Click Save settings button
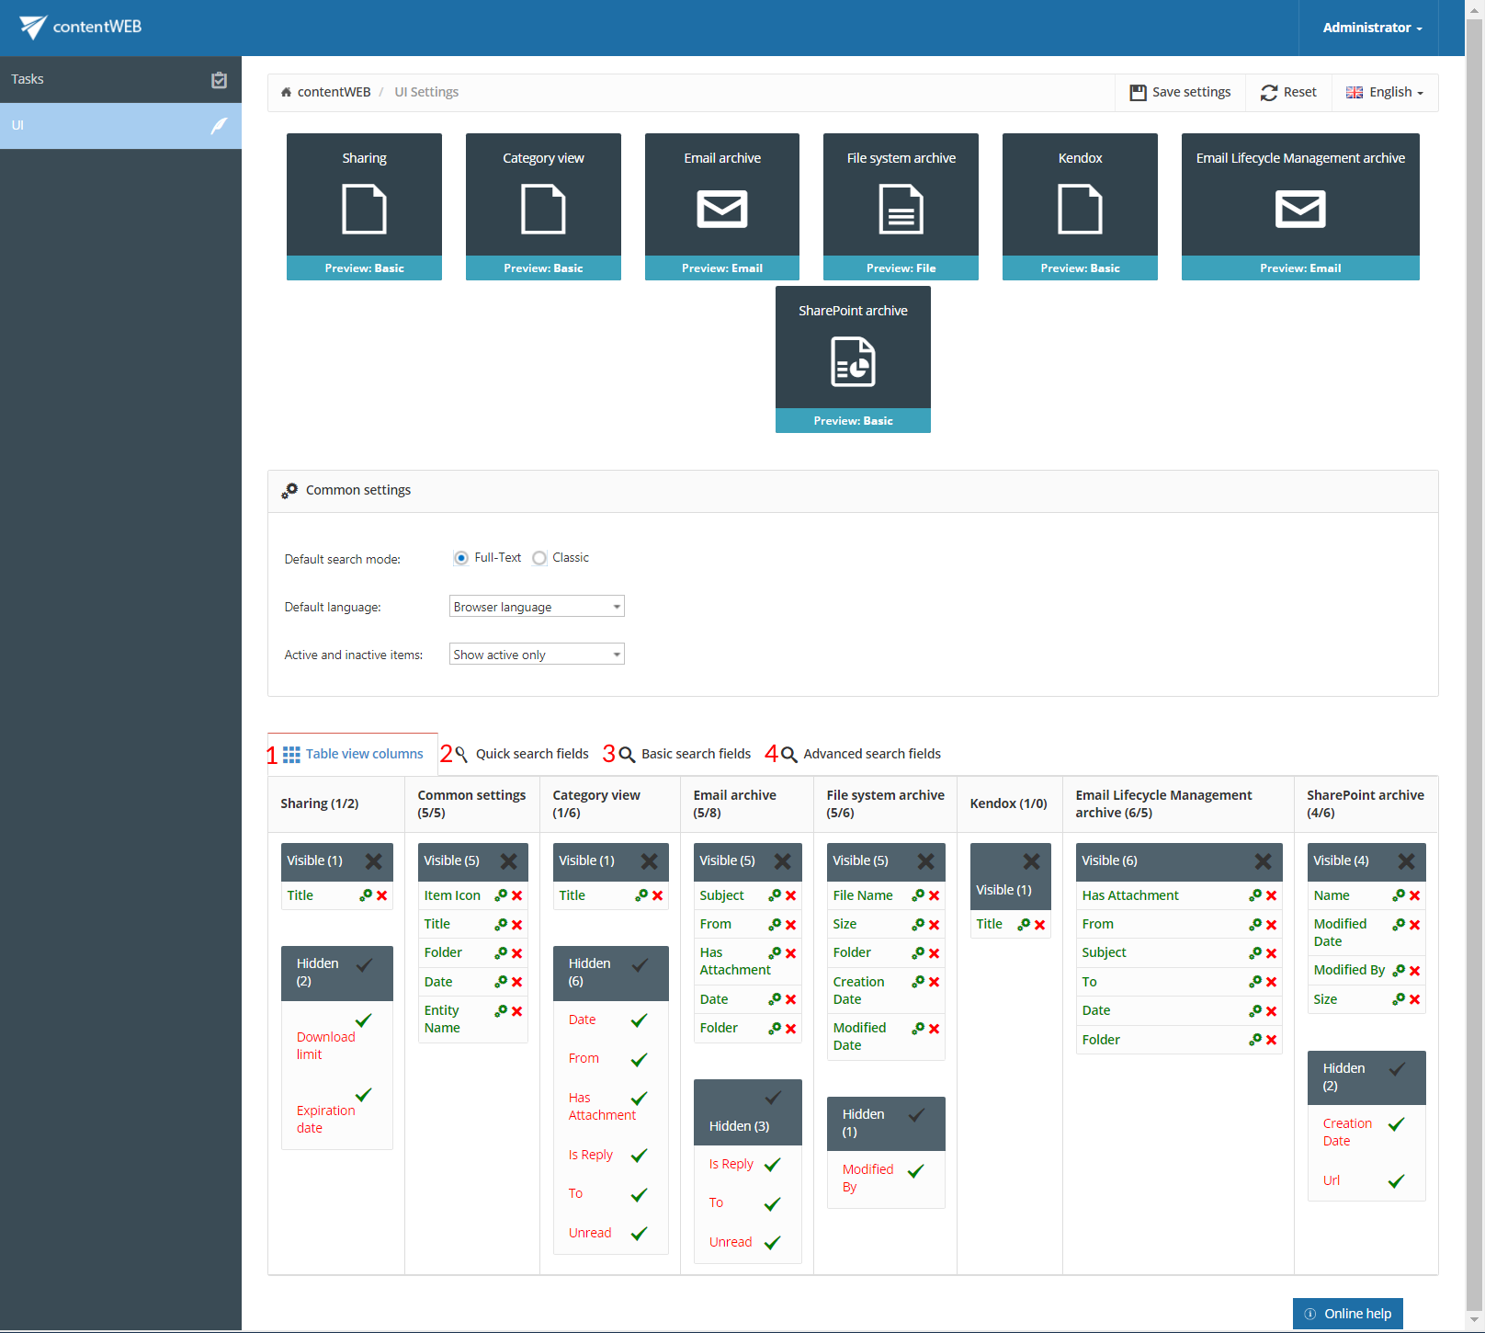This screenshot has width=1485, height=1333. point(1180,93)
